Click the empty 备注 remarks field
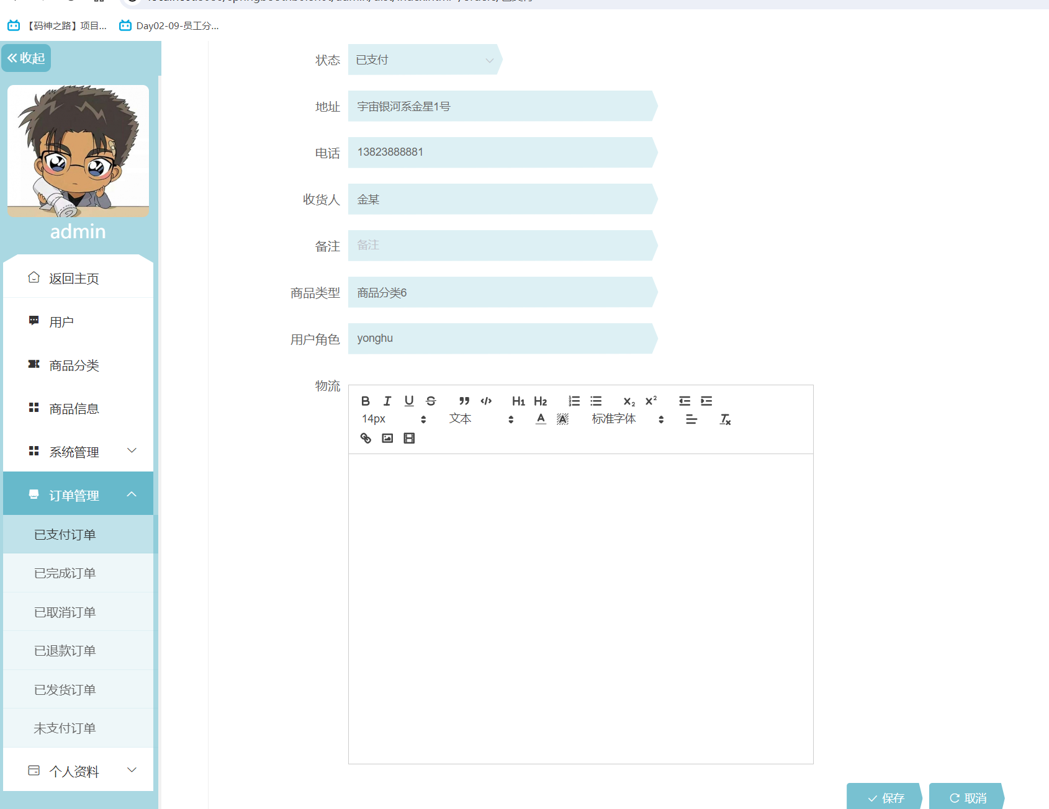The image size is (1049, 809). [502, 246]
